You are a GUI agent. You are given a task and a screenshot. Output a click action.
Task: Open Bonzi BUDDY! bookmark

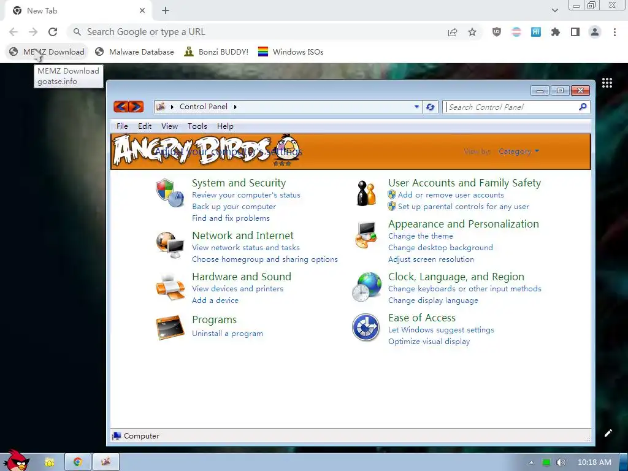[216, 52]
